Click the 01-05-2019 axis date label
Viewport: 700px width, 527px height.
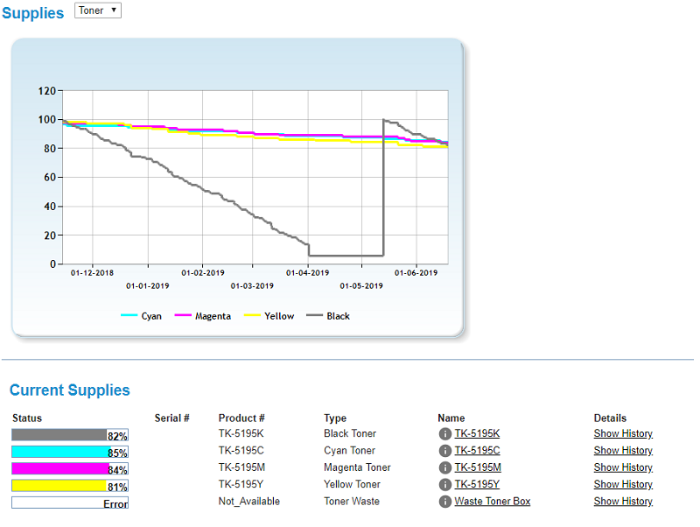361,286
